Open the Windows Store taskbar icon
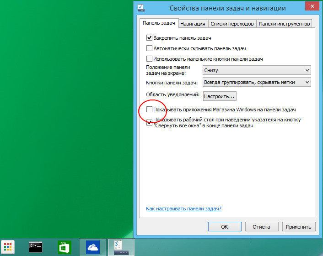 (x=65, y=247)
